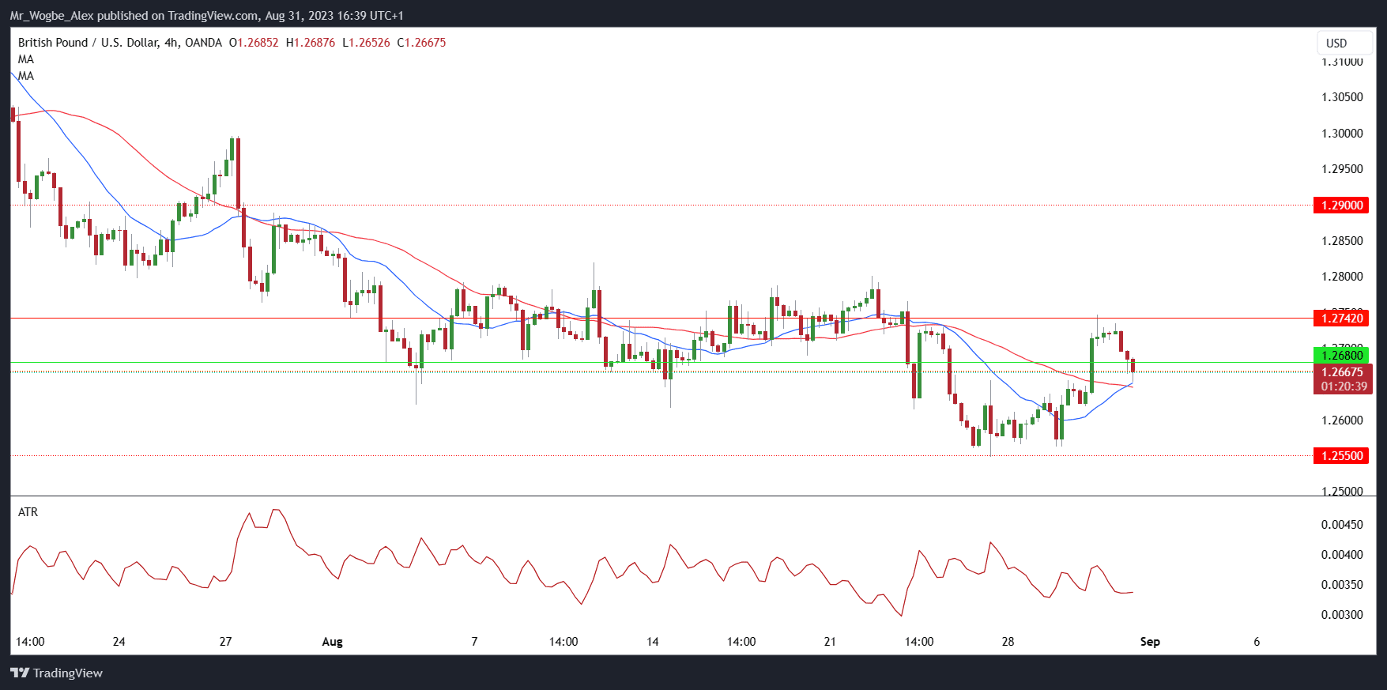The image size is (1387, 690).
Task: Click the 0.00300 ATR scale value
Action: coord(1342,615)
